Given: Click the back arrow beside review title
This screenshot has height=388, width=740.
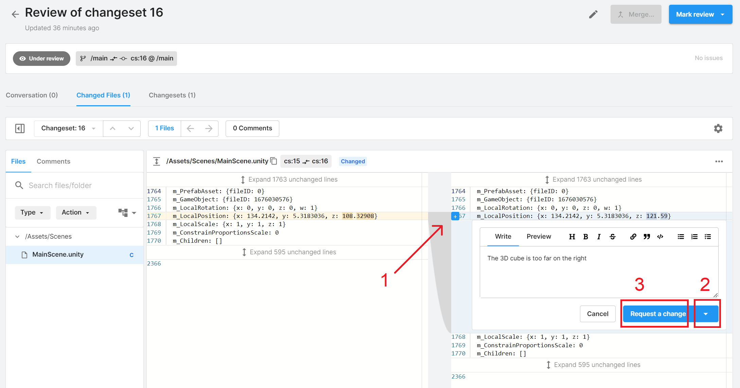Looking at the screenshot, I should (x=15, y=14).
